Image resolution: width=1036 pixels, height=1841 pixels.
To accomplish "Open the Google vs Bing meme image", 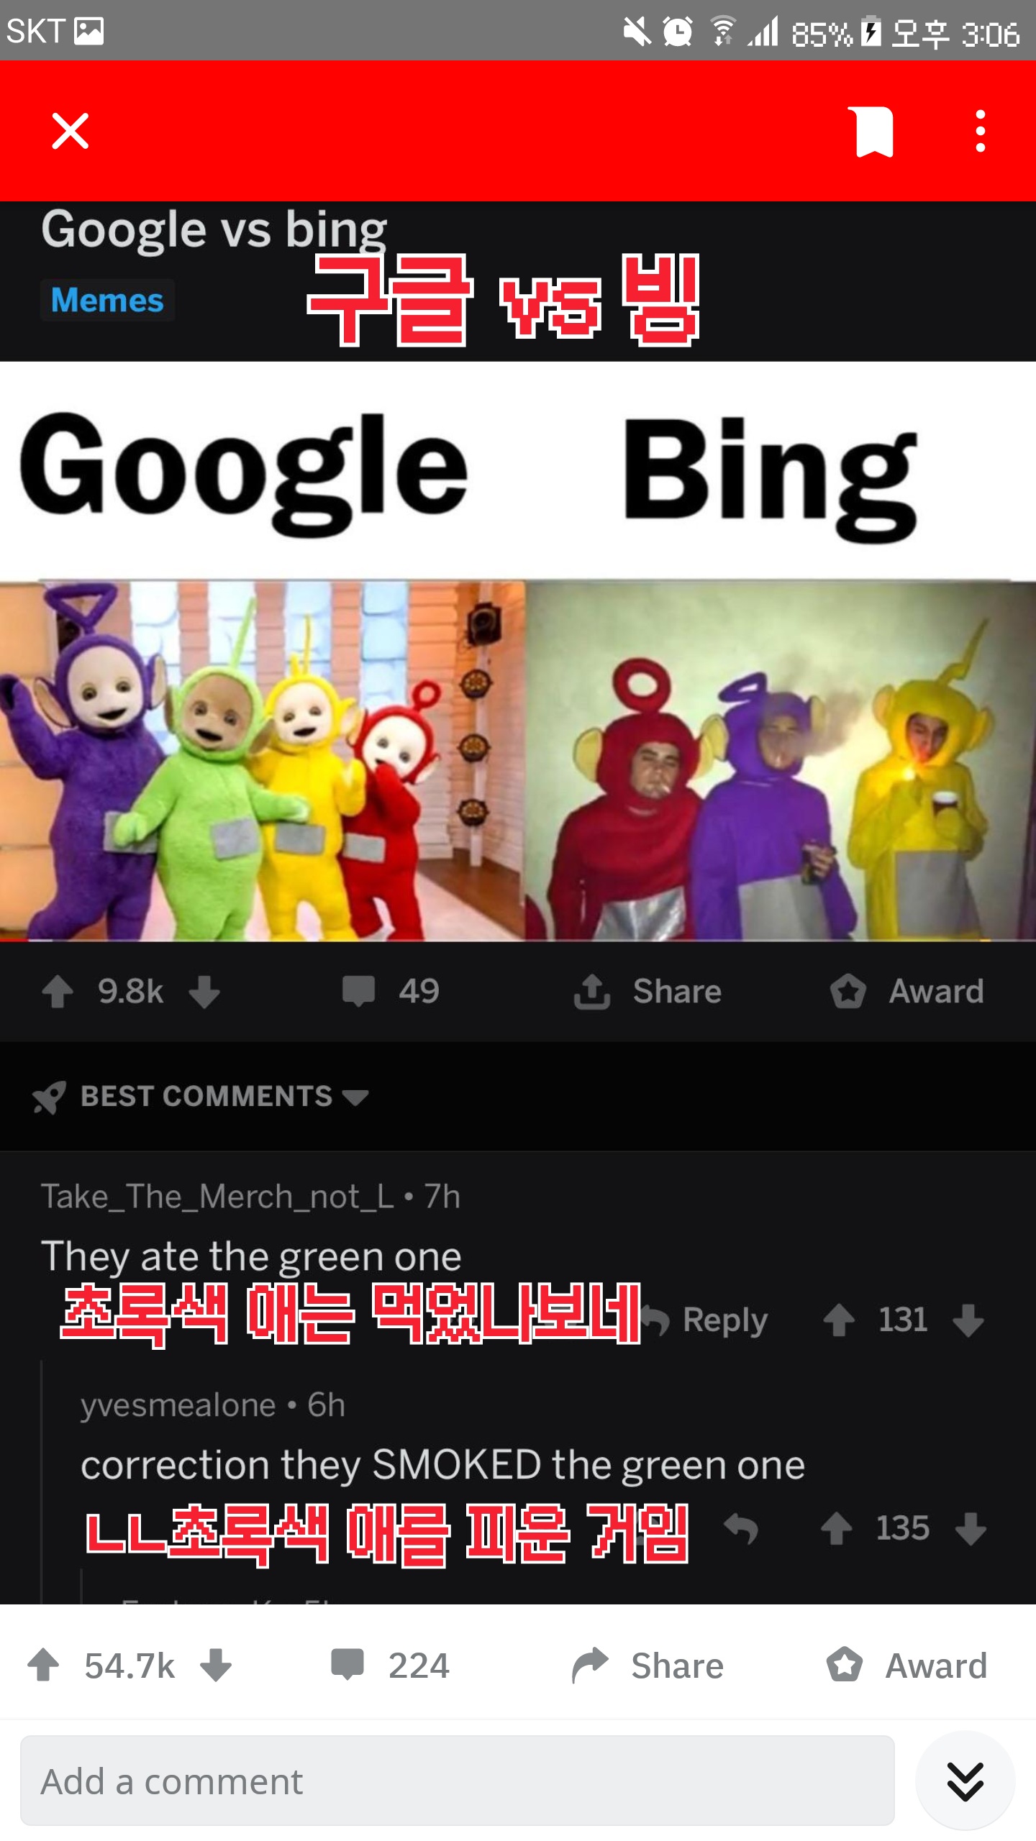I will 518,652.
